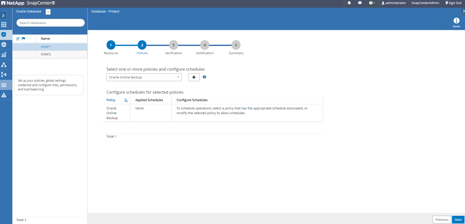Click the Configure Schedules column header
The height and width of the screenshot is (224, 465).
click(x=192, y=100)
